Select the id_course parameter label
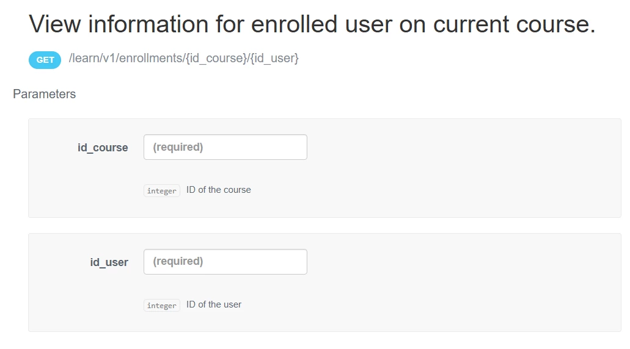This screenshot has width=630, height=349. (103, 148)
